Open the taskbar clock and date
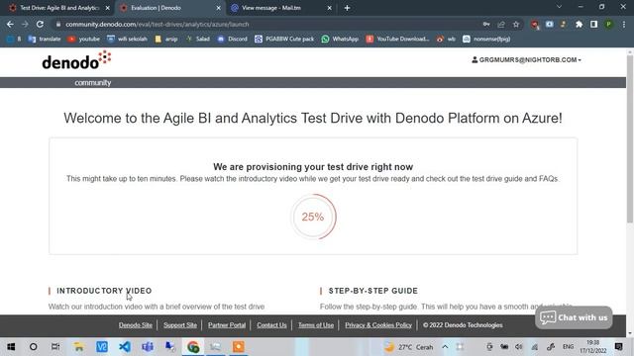The image size is (634, 356). [x=592, y=347]
